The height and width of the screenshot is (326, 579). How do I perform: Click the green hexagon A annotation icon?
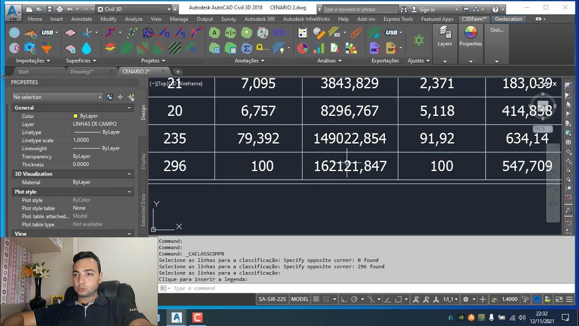coord(214,33)
